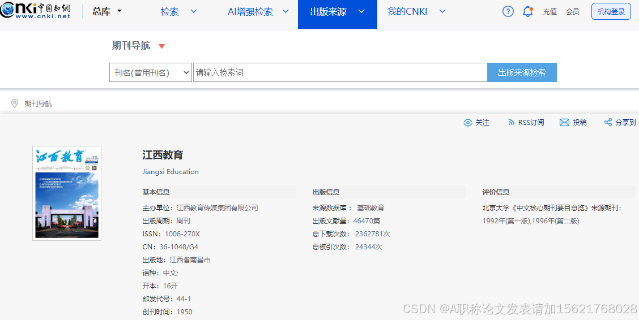The image size is (639, 320).
Task: Open the help question mark icon
Action: 508,11
